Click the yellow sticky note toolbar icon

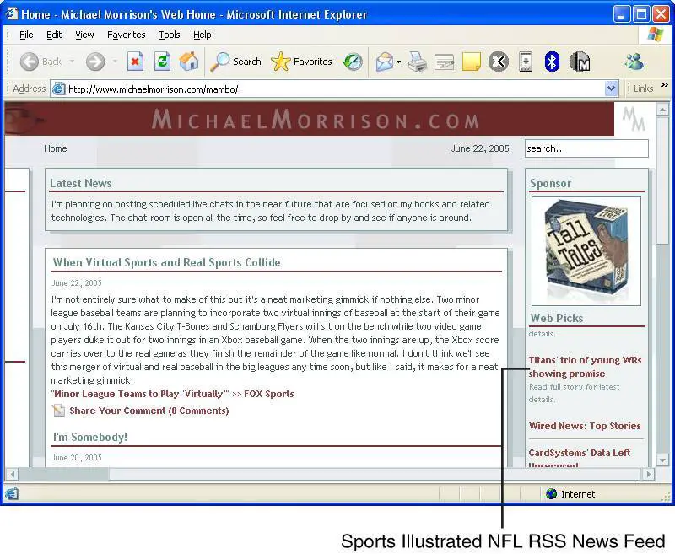point(472,62)
